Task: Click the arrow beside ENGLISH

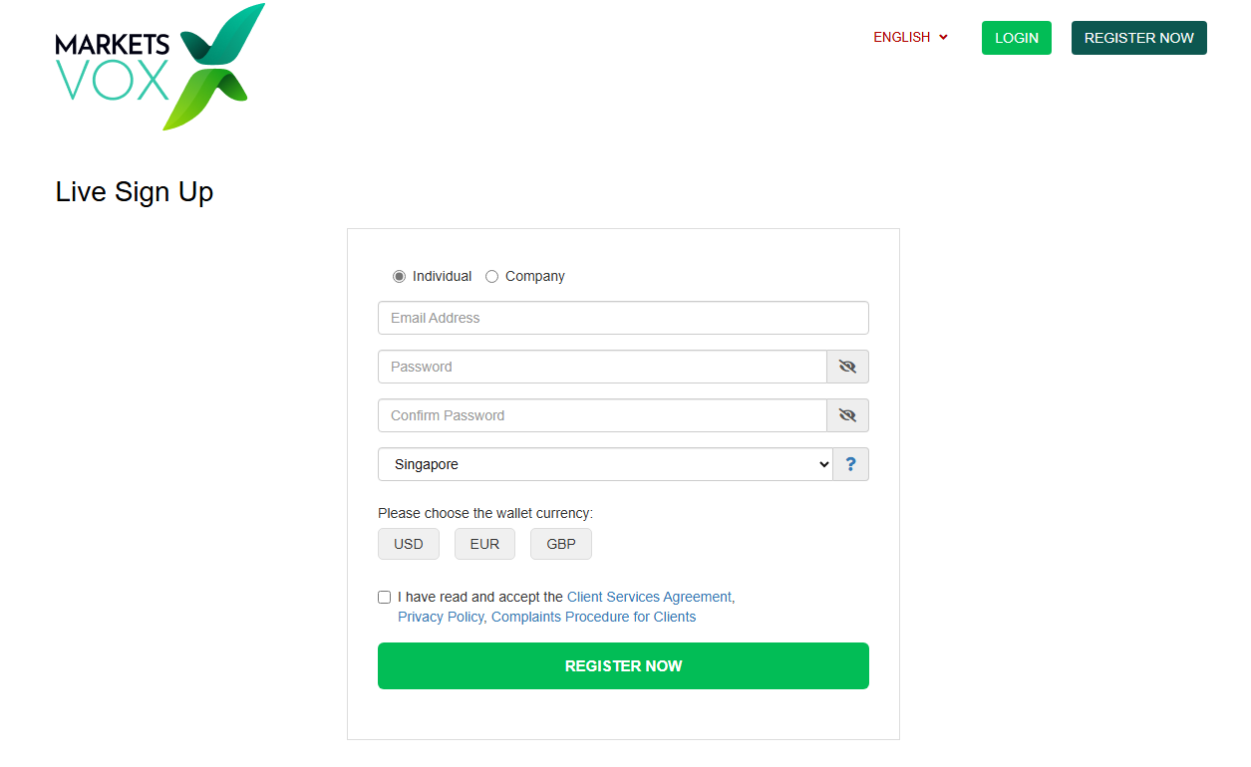Action: [943, 38]
